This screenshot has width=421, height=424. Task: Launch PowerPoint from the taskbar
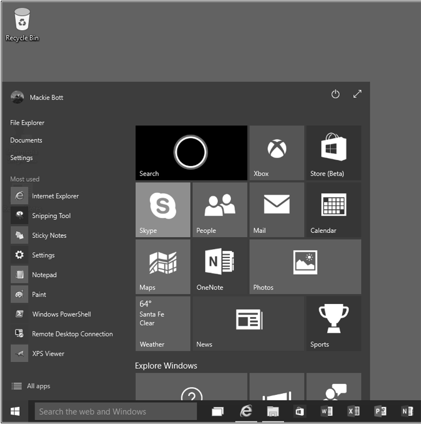click(x=381, y=411)
